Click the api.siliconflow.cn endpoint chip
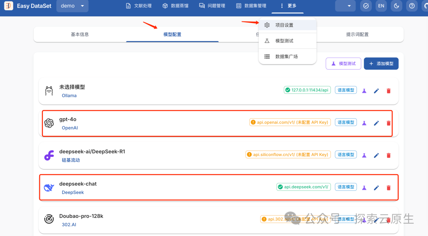This screenshot has height=236, width=428. 288,154
